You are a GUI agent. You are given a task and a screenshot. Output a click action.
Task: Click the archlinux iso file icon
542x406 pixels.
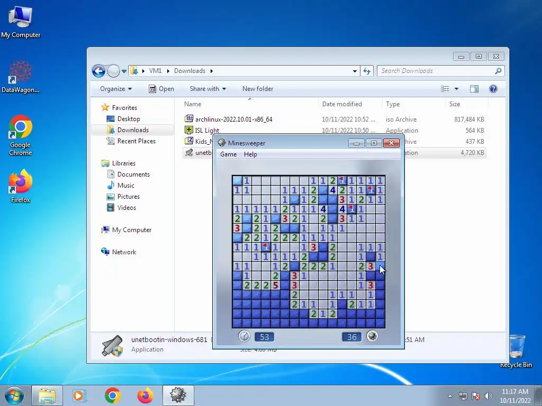click(189, 119)
